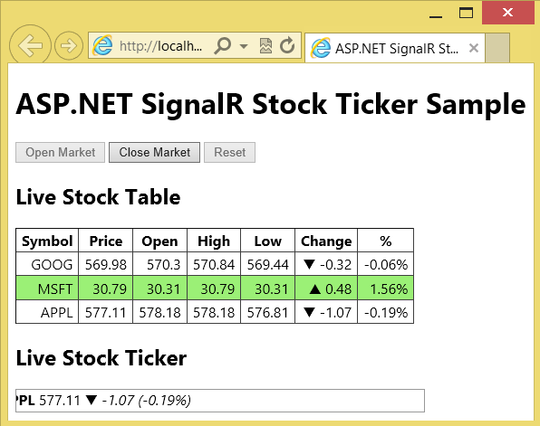This screenshot has width=540, height=426.
Task: Click the Close Market button
Action: (154, 152)
